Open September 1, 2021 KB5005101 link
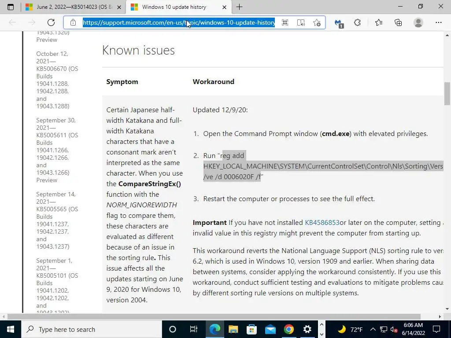 [57, 286]
